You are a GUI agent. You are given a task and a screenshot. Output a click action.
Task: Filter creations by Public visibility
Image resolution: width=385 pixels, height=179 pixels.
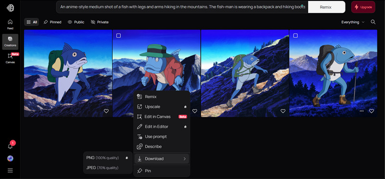point(76,22)
